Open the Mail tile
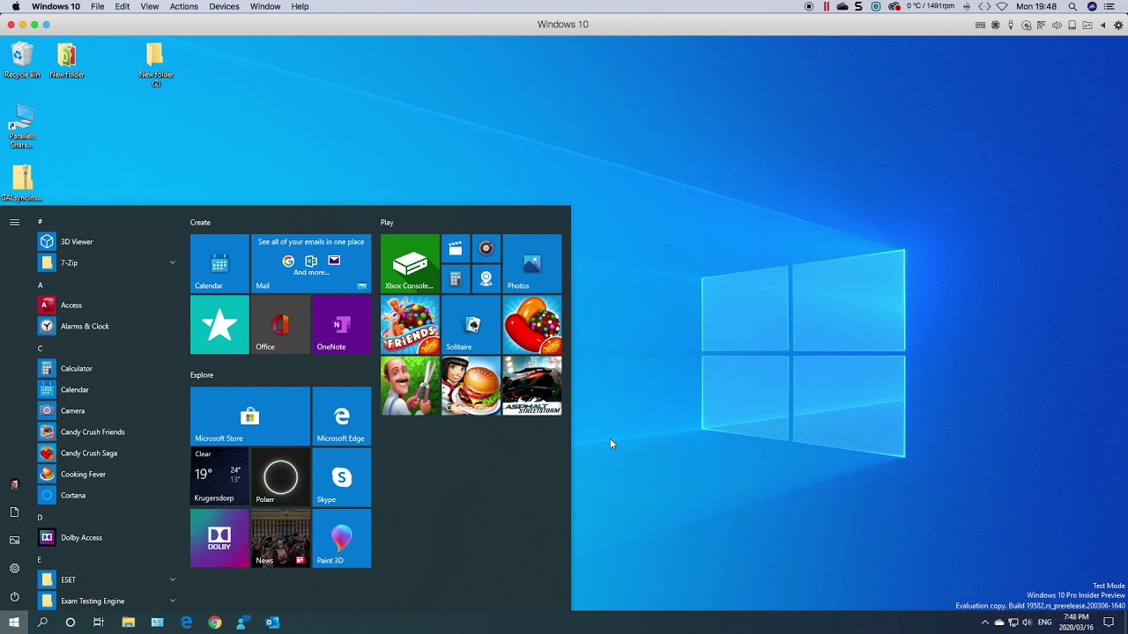 click(311, 263)
